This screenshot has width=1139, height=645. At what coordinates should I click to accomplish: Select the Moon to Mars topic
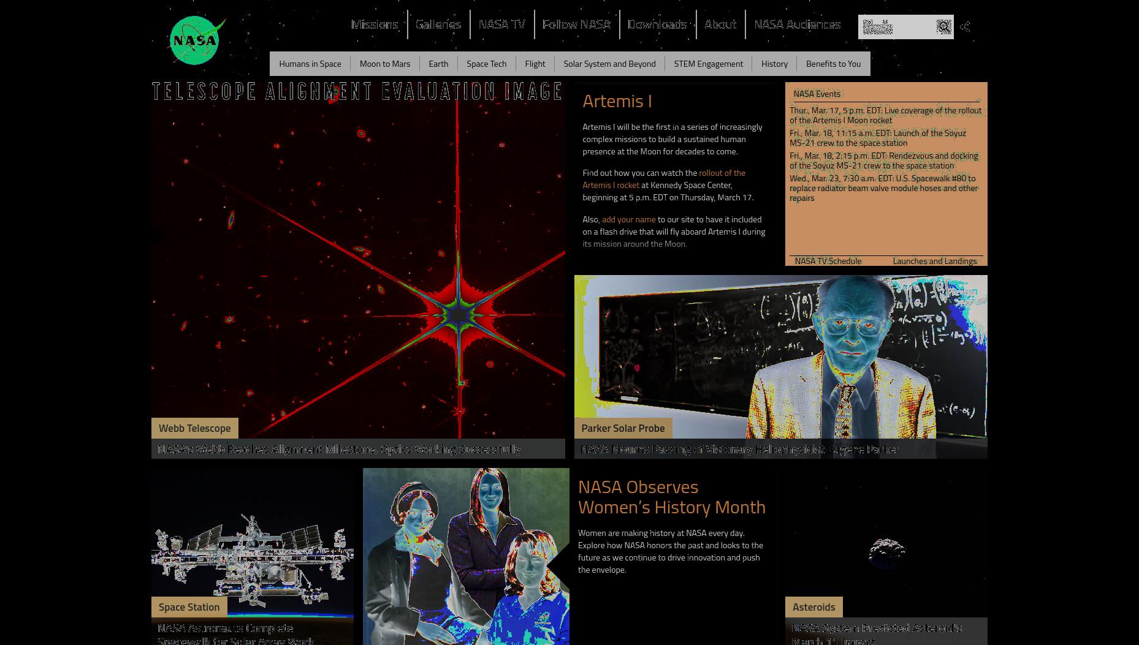point(385,64)
